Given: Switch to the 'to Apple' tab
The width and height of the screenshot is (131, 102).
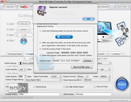Looking at the screenshot, I should 29,54.
